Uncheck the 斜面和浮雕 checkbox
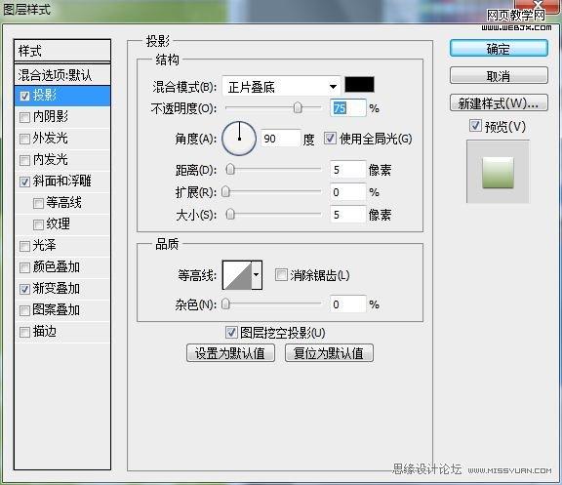This screenshot has height=485, width=562. click(x=24, y=182)
